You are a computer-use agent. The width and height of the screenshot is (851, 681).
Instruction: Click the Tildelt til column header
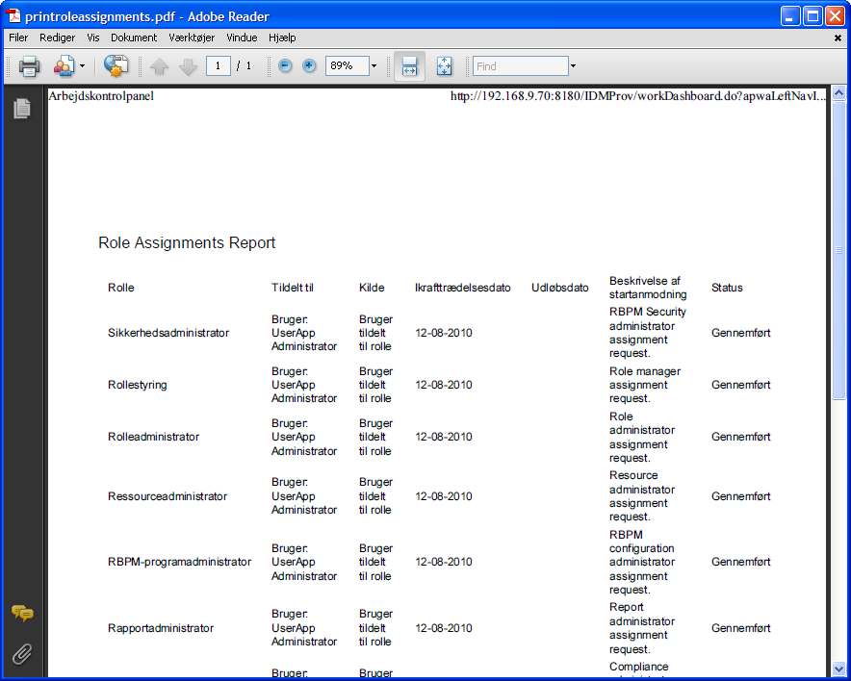(293, 288)
